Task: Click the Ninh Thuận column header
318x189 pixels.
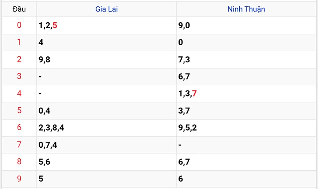Action: coord(246,9)
